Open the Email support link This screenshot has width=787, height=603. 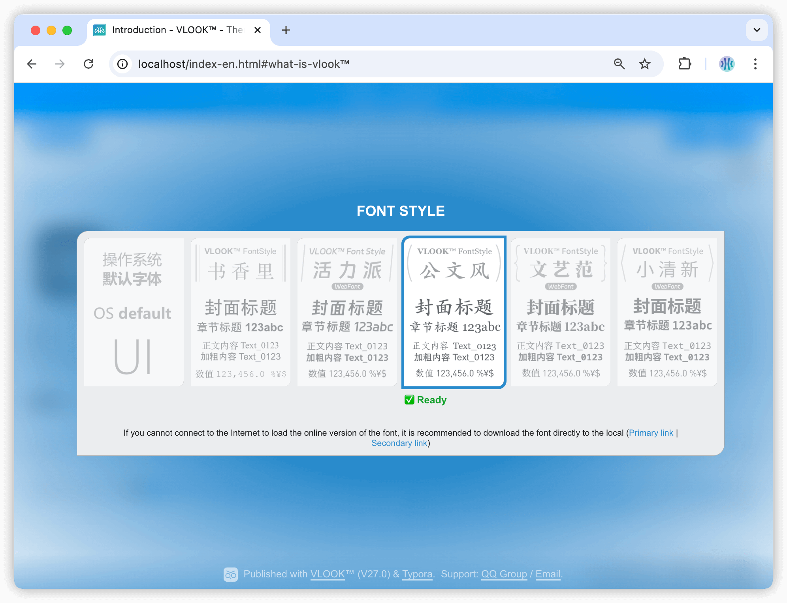[548, 574]
